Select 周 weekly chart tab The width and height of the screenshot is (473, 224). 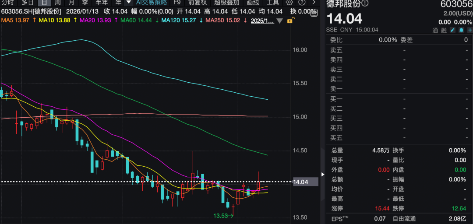[57, 2]
